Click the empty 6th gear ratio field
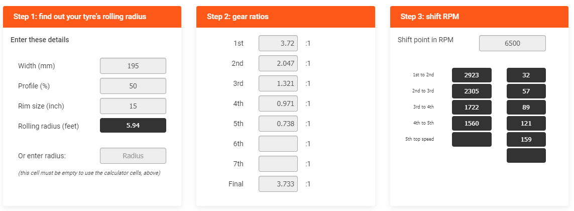This screenshot has height=211, width=574. coord(278,144)
